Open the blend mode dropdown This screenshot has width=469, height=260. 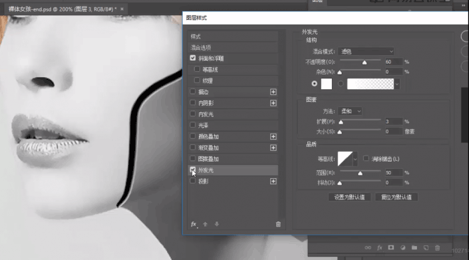pos(366,51)
